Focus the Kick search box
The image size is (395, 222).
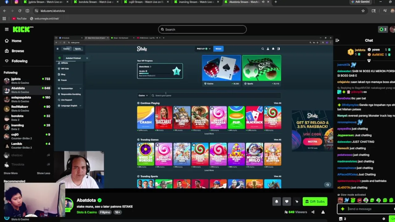coord(202,29)
